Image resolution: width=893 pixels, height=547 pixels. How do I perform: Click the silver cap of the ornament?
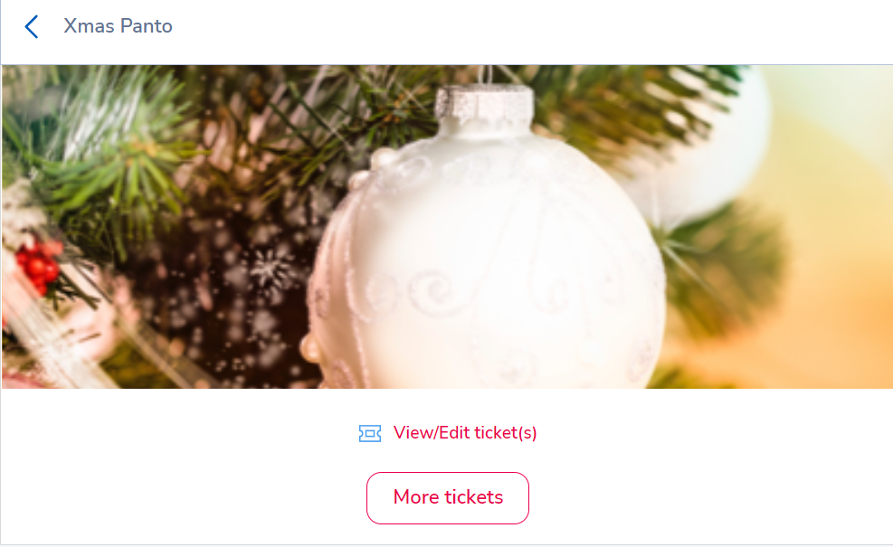click(x=485, y=108)
